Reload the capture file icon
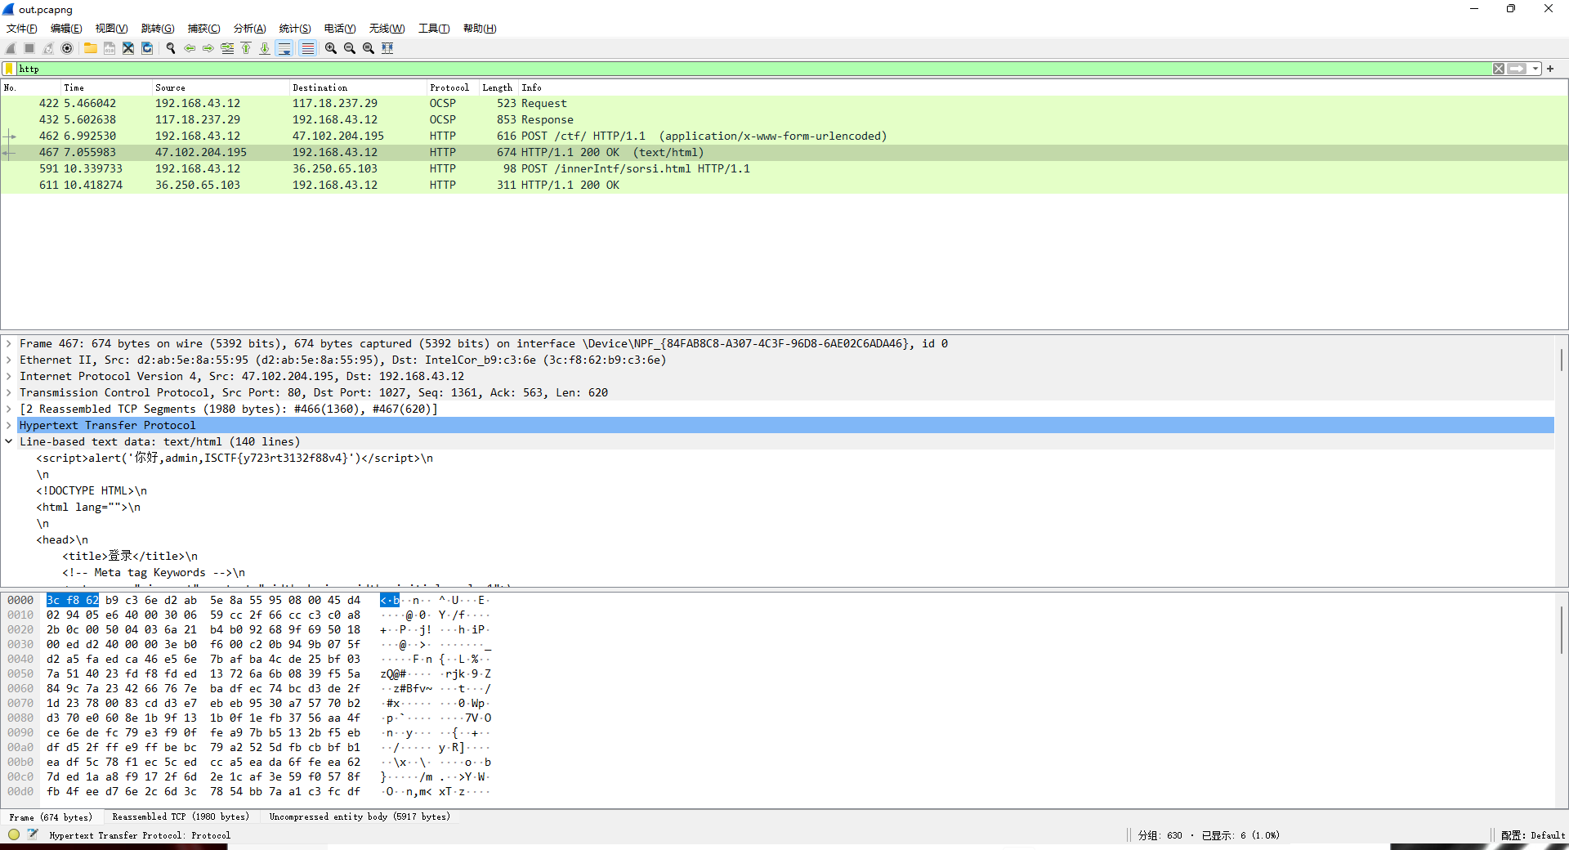This screenshot has height=850, width=1569. pyautogui.click(x=147, y=48)
